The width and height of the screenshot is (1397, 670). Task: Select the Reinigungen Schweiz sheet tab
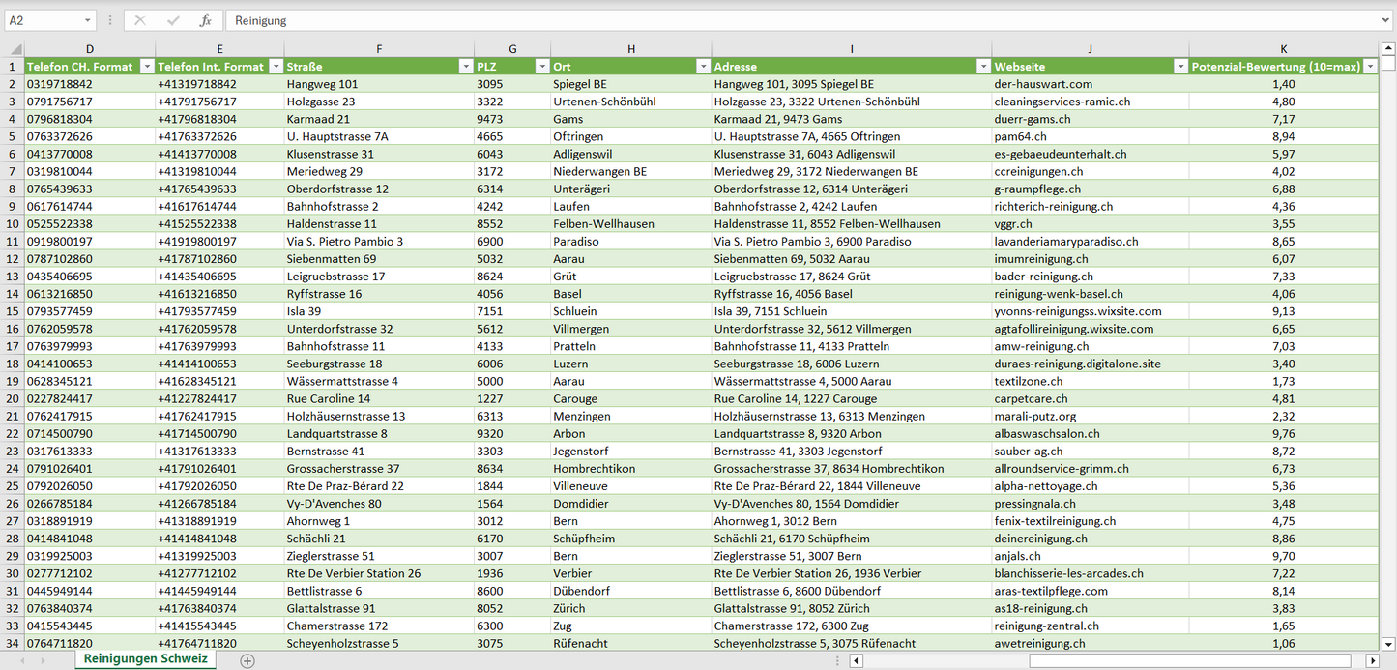coord(146,659)
